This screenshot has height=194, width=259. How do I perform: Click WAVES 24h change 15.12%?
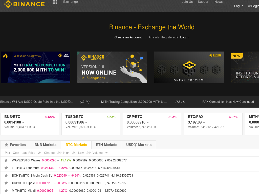point(66,160)
